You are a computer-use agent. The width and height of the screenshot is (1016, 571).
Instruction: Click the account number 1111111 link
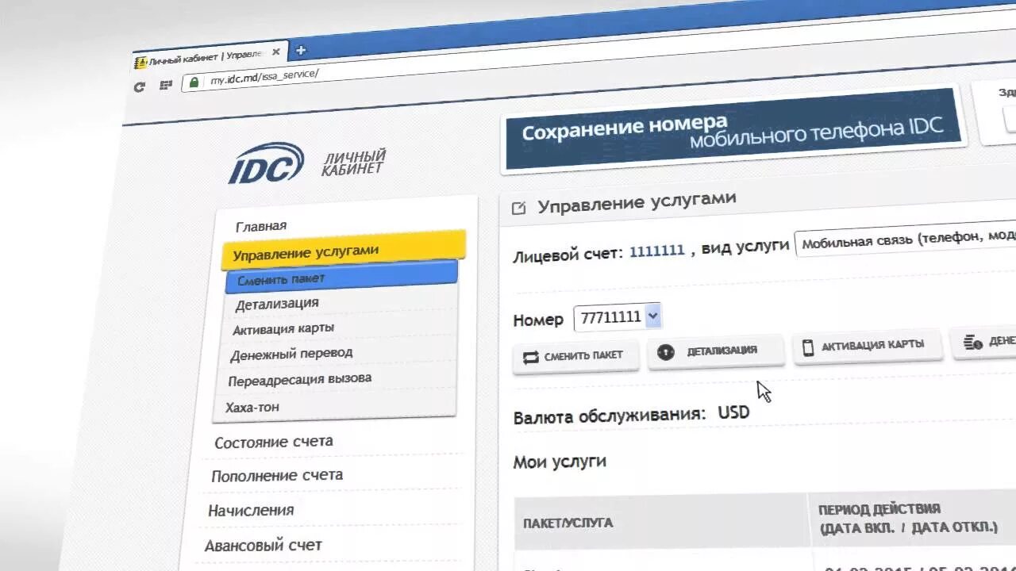657,251
